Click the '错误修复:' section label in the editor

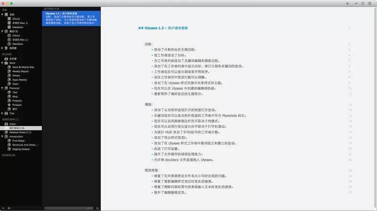tap(152, 170)
